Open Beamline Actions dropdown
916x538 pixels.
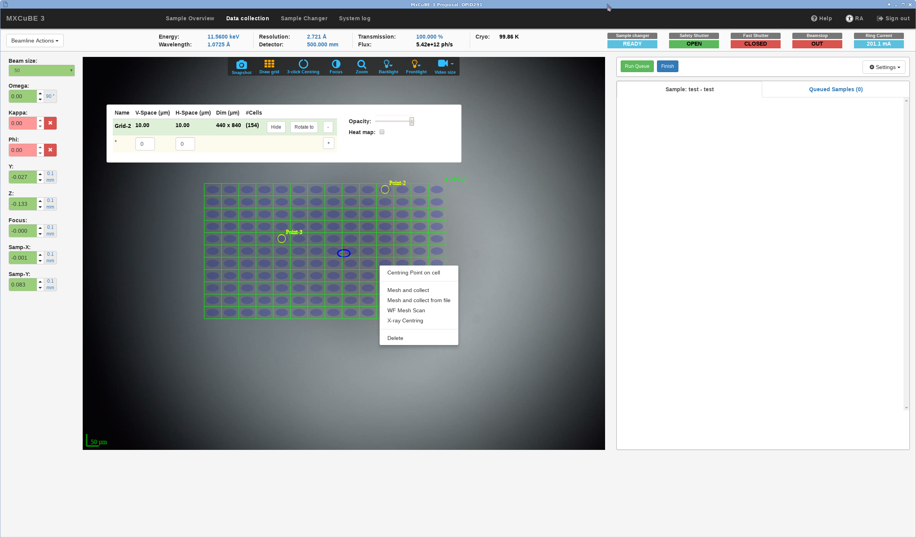tap(35, 41)
